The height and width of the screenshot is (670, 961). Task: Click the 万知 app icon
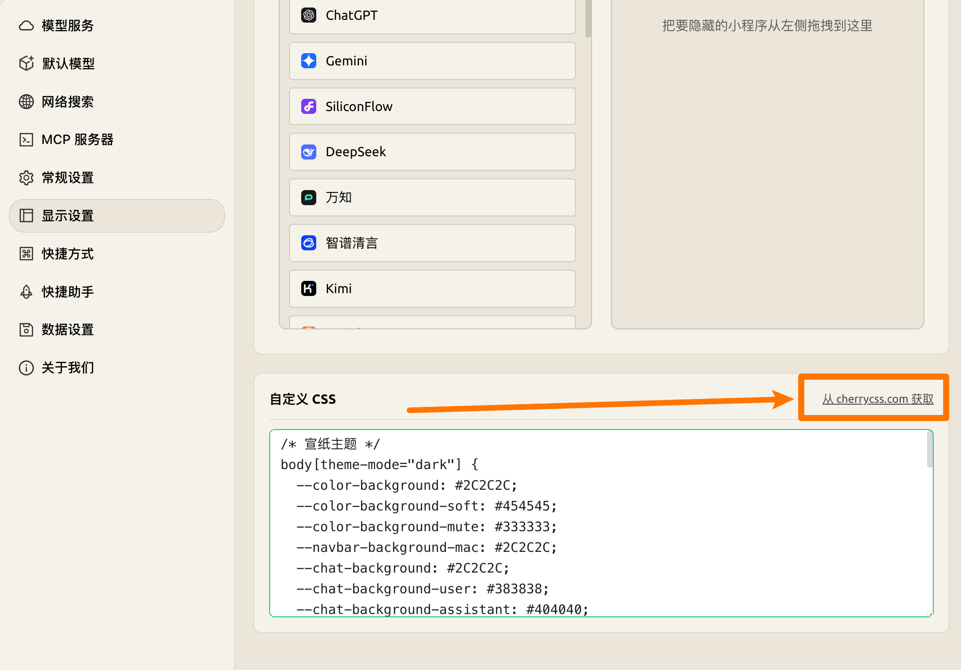309,198
